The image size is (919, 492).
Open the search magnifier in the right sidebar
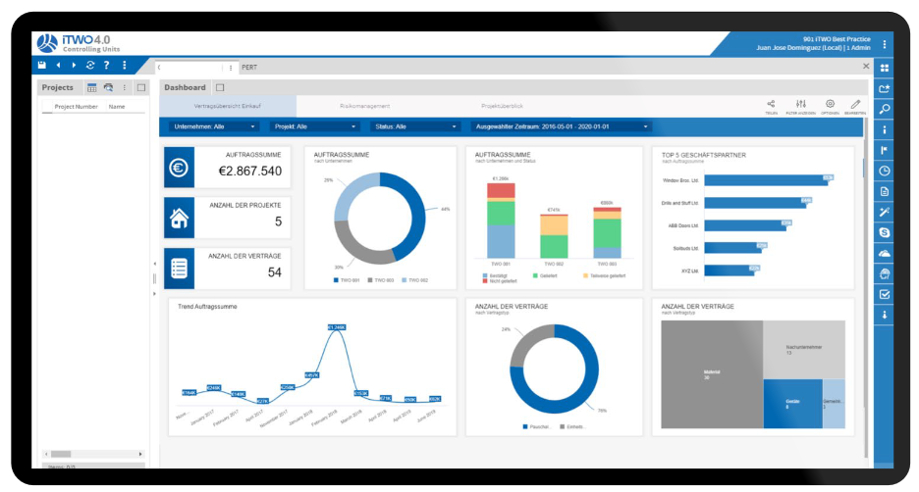(885, 109)
